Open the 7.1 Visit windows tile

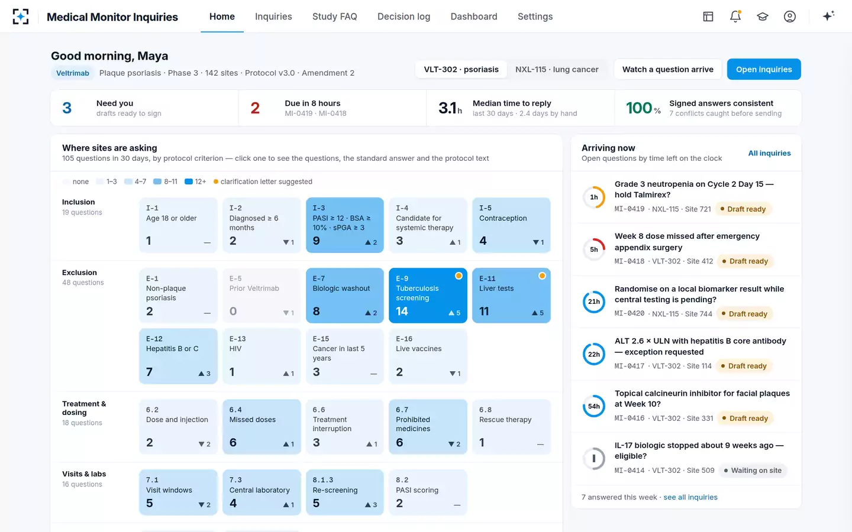tap(178, 492)
